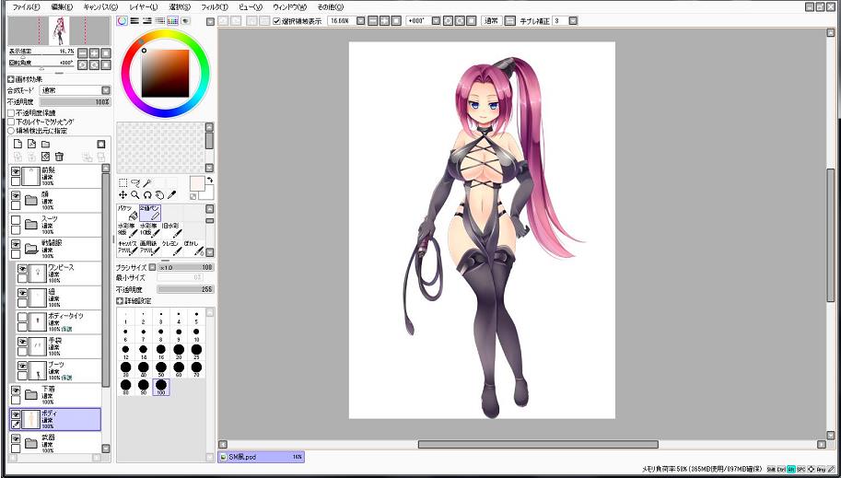This screenshot has height=478, width=841.
Task: Select the rectangular selection tool
Action: coord(123,182)
